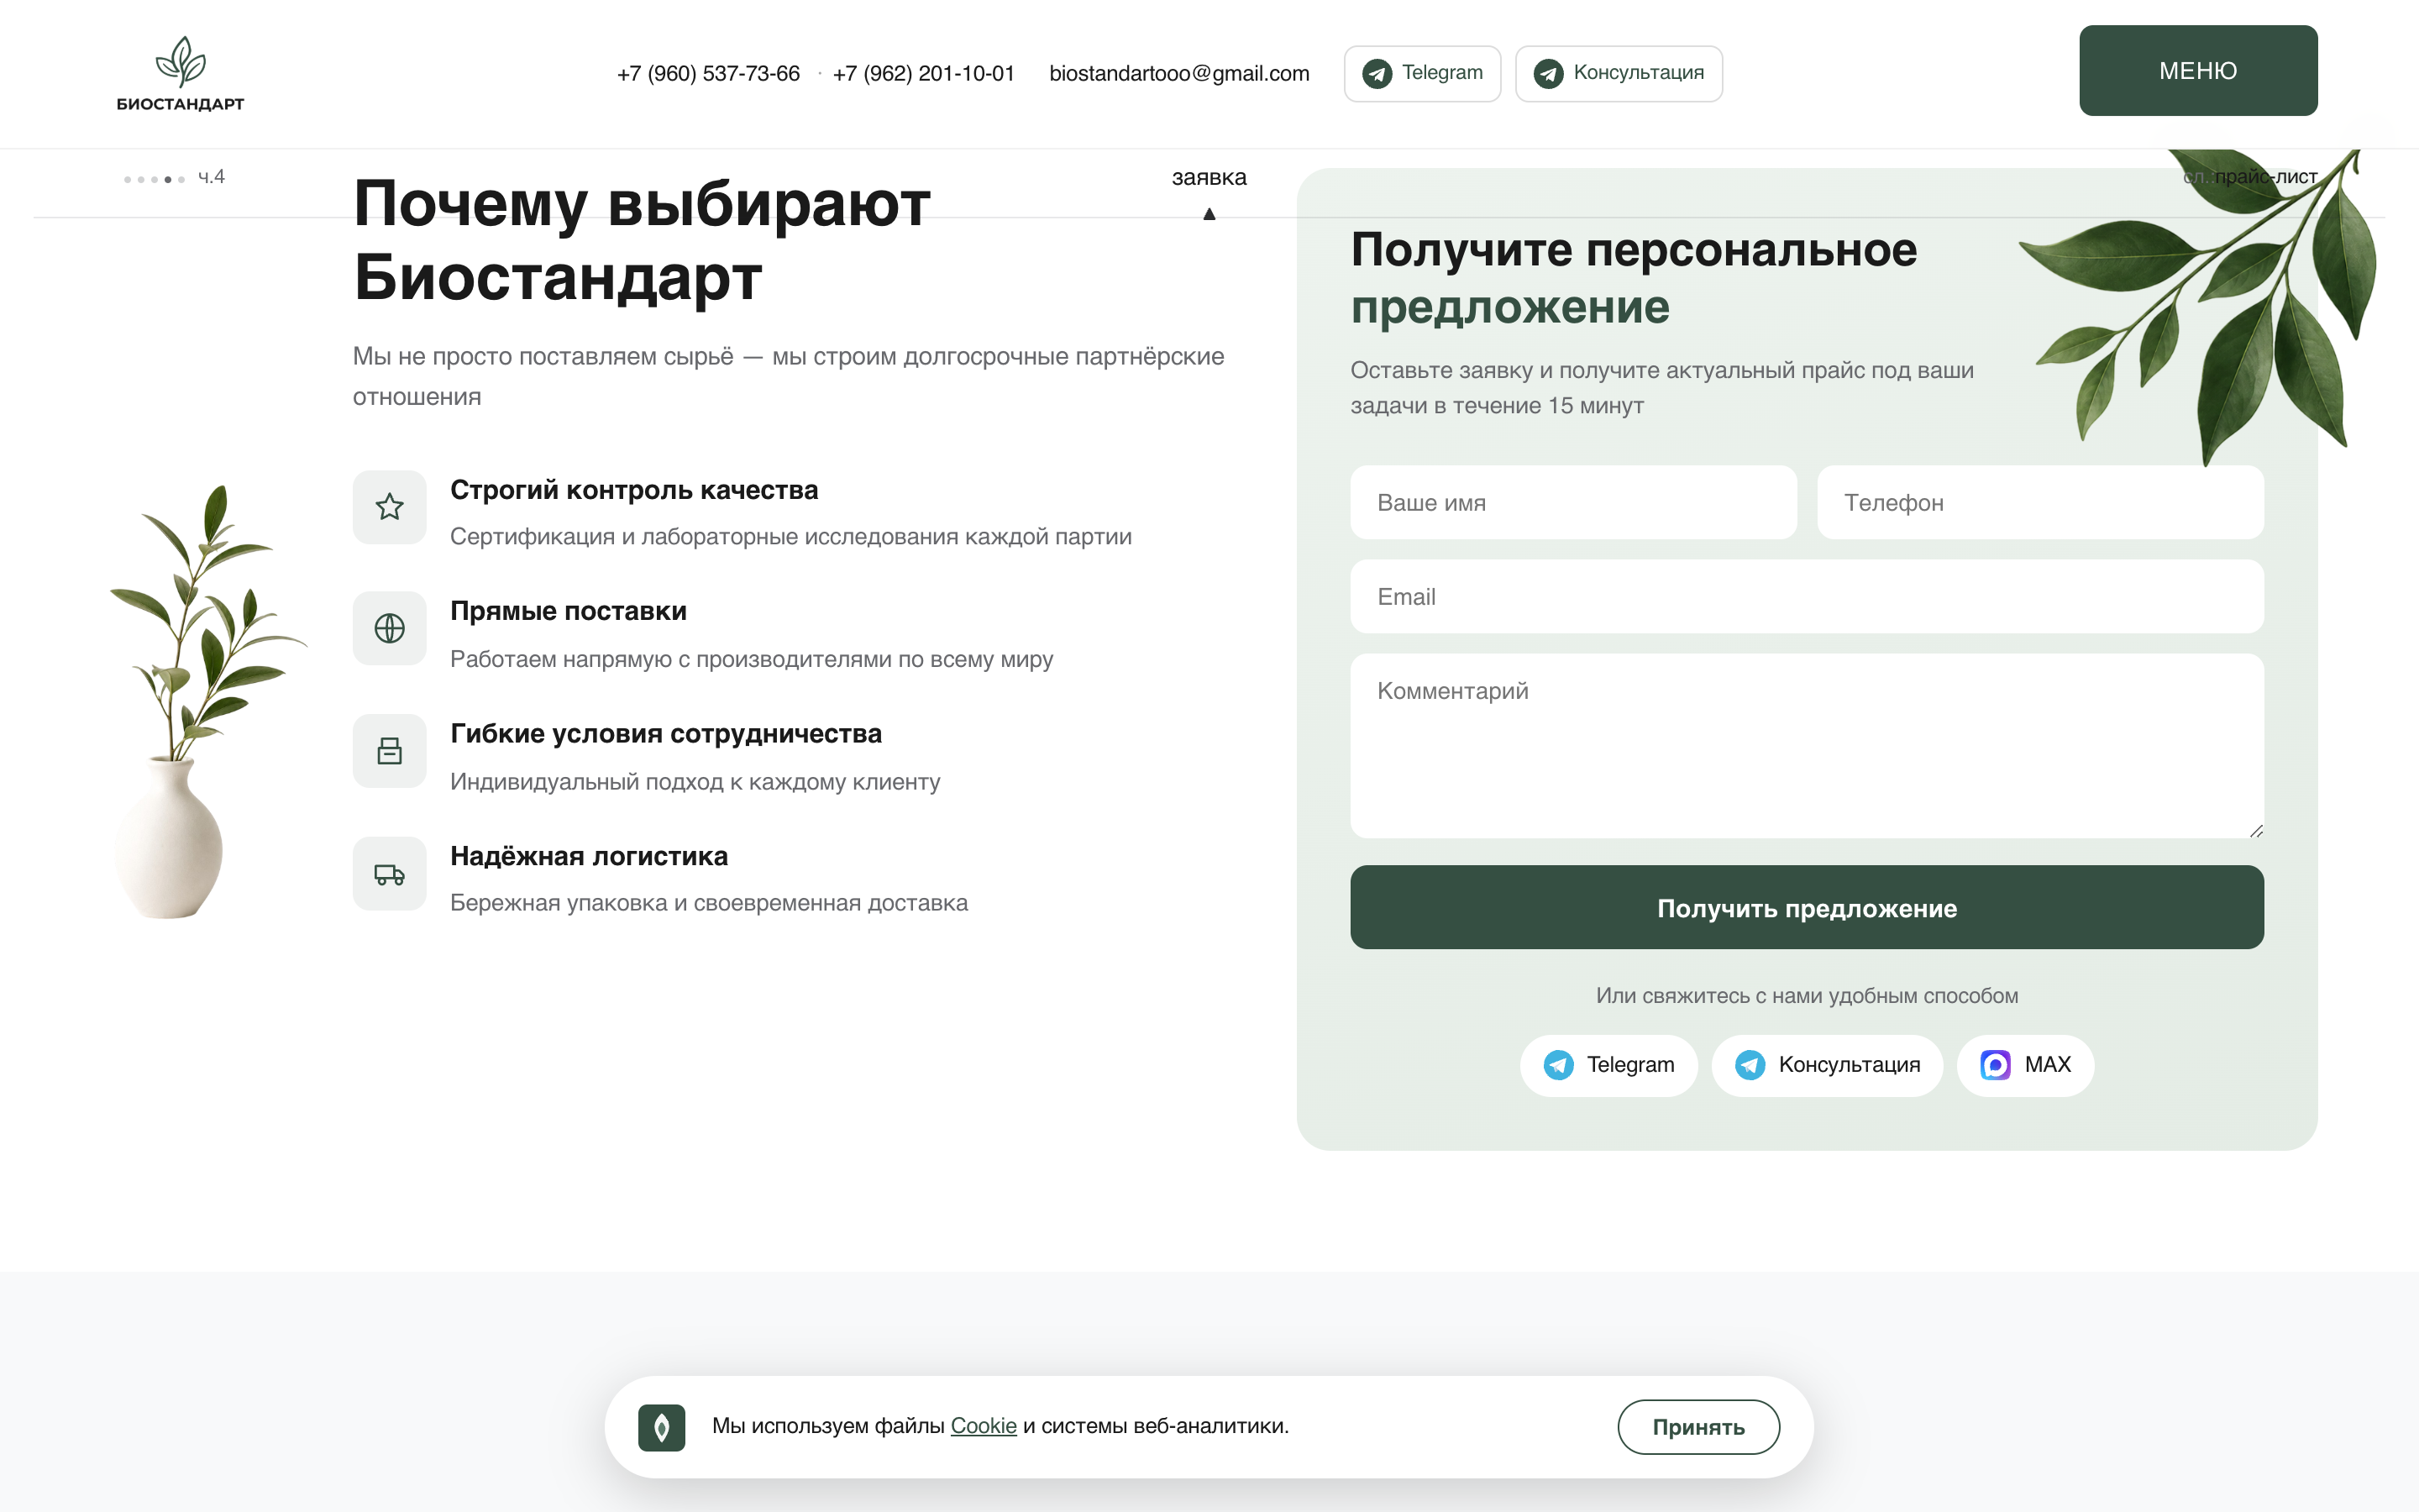Click heading Строгий контроль качества
This screenshot has width=2419, height=1512.
pos(634,490)
